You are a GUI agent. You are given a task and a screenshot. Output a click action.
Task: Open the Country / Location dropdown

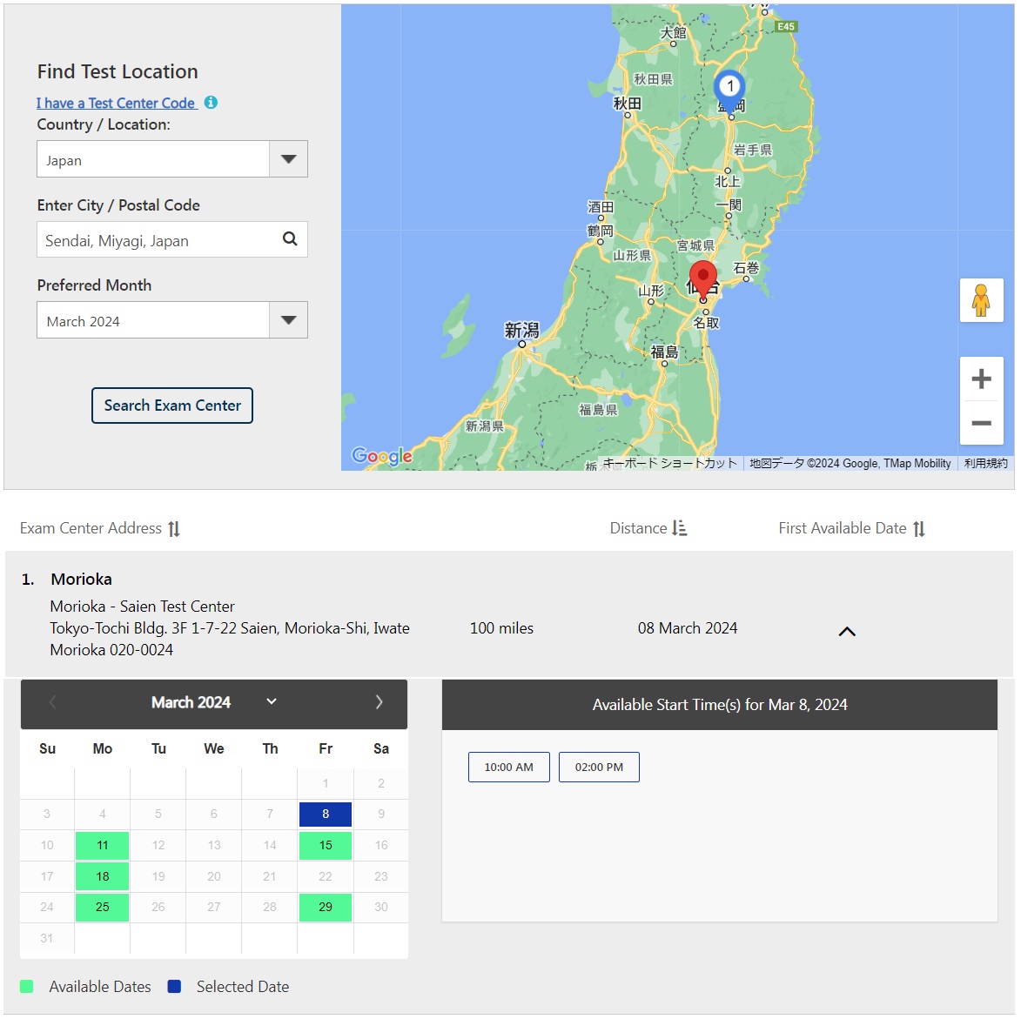288,160
